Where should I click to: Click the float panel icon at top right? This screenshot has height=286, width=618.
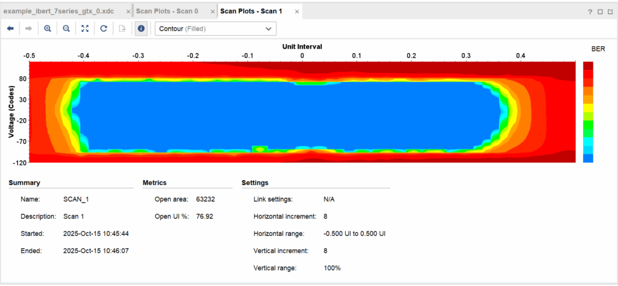point(610,11)
